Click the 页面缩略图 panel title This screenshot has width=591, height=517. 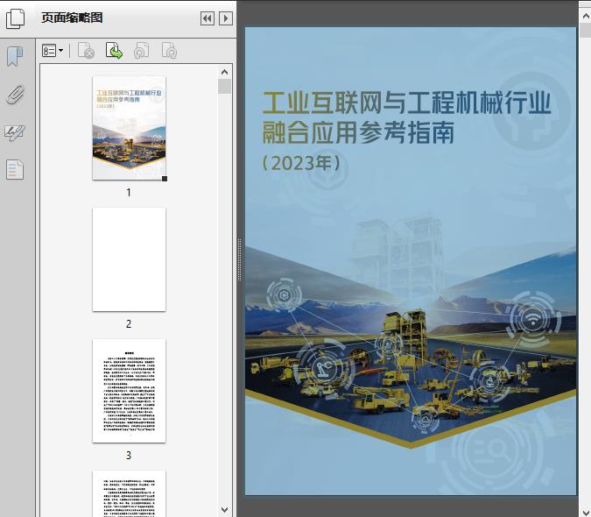pos(72,18)
